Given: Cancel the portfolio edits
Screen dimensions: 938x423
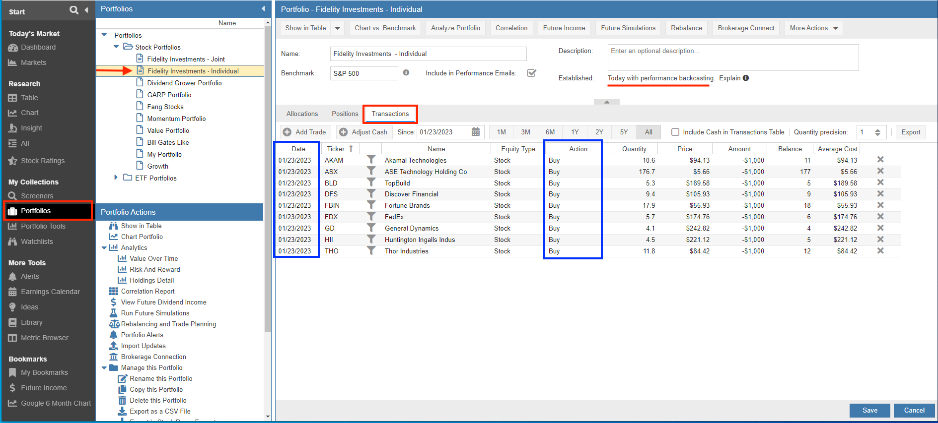Looking at the screenshot, I should [914, 410].
